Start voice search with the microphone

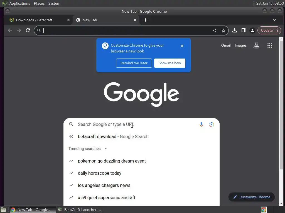click(201, 125)
